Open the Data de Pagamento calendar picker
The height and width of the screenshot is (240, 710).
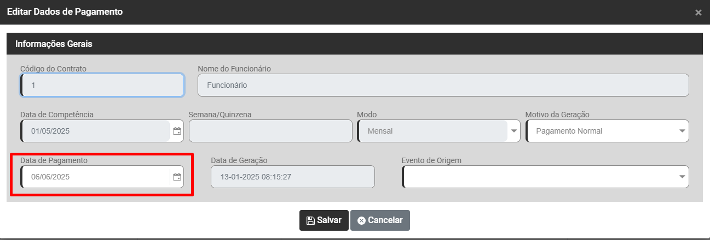(177, 177)
